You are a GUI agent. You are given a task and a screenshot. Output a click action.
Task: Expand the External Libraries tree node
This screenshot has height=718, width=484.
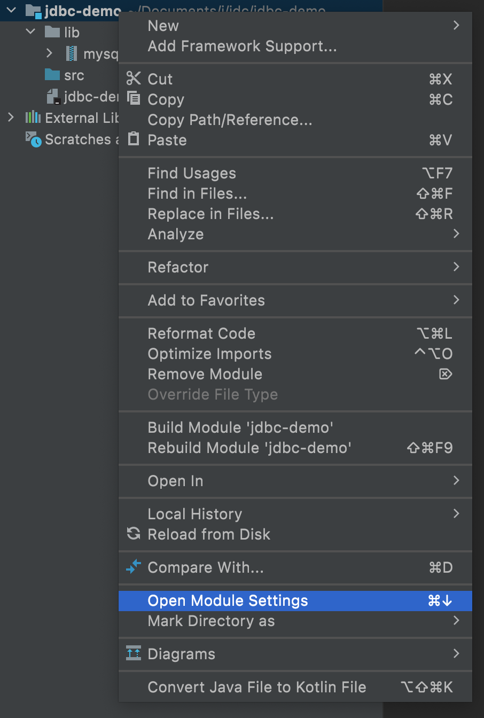point(11,118)
